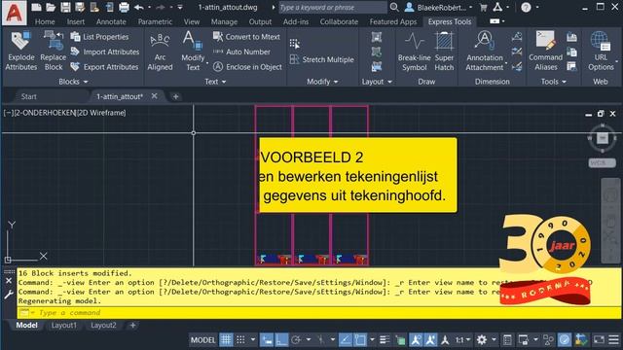The image size is (623, 350).
Task: Switch to the Insert ribbon tab
Action: (x=76, y=21)
